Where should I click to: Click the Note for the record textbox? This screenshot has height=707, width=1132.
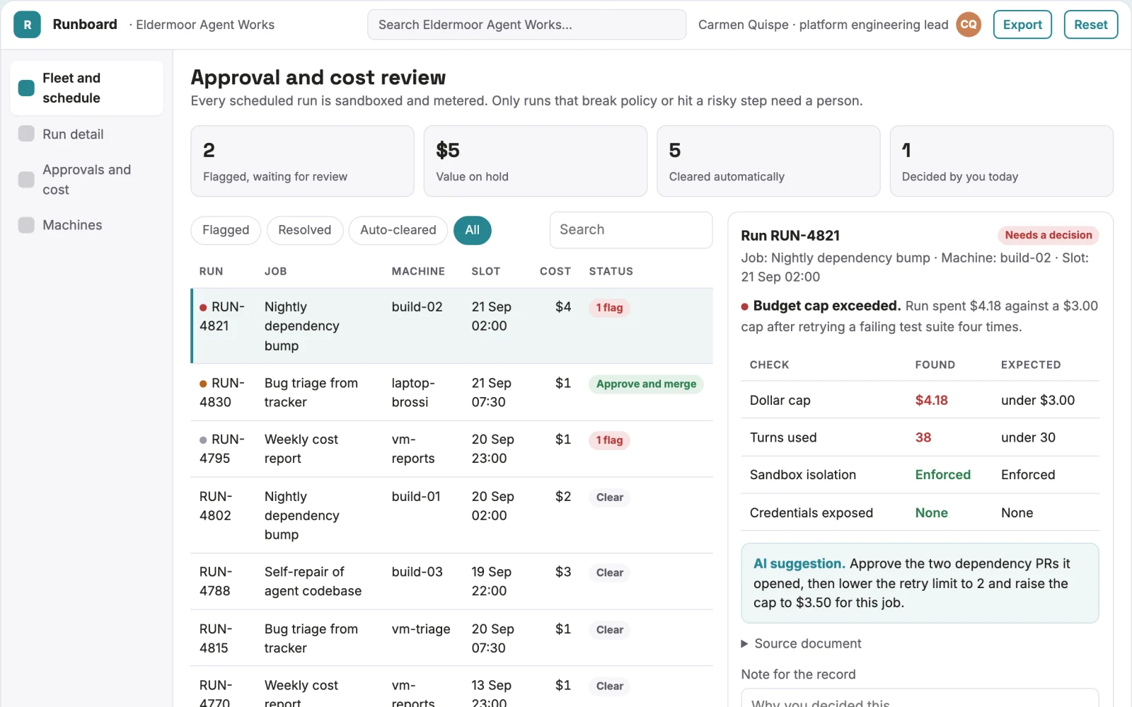click(x=920, y=698)
